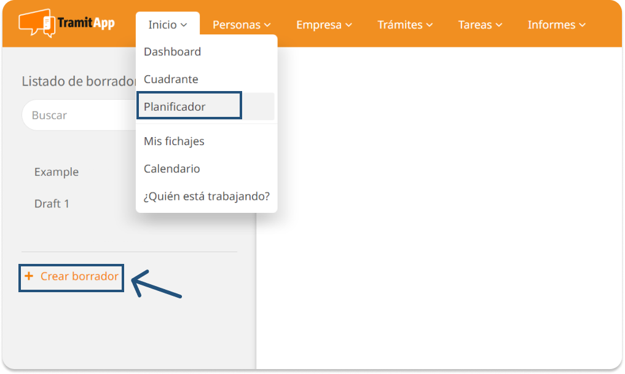Open the Example draft in list

click(x=57, y=172)
